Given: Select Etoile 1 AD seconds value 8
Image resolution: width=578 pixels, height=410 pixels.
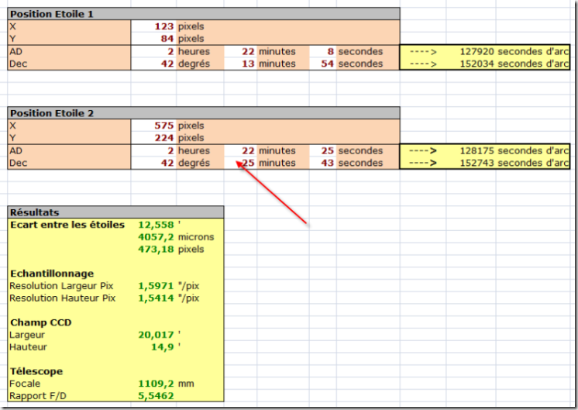Looking at the screenshot, I should pyautogui.click(x=329, y=51).
